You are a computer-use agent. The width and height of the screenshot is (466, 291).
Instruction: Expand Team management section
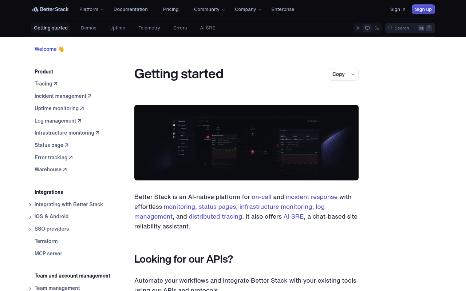(x=30, y=288)
